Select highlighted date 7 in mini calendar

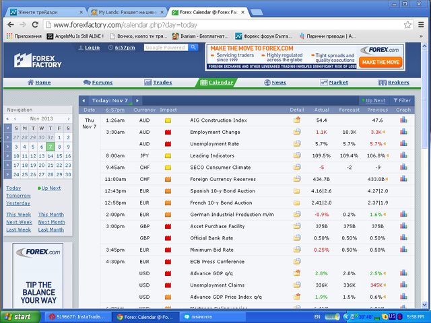click(51, 147)
